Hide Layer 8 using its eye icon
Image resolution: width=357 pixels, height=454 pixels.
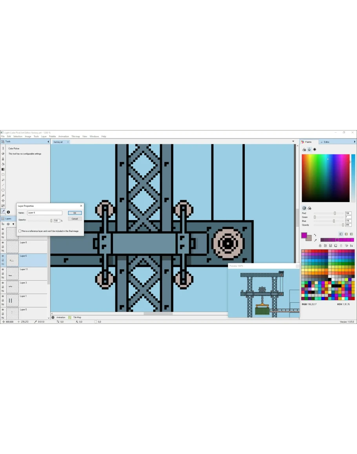pyautogui.click(x=3, y=243)
